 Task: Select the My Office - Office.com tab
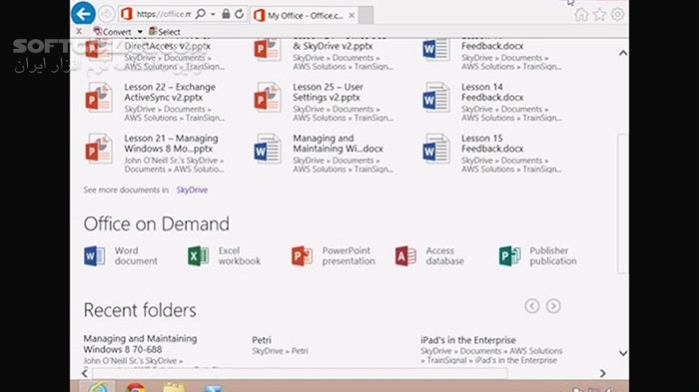tap(304, 16)
